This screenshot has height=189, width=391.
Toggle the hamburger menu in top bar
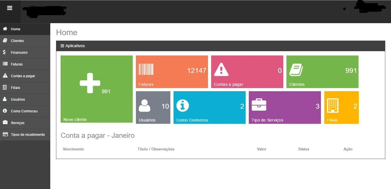coord(10,8)
